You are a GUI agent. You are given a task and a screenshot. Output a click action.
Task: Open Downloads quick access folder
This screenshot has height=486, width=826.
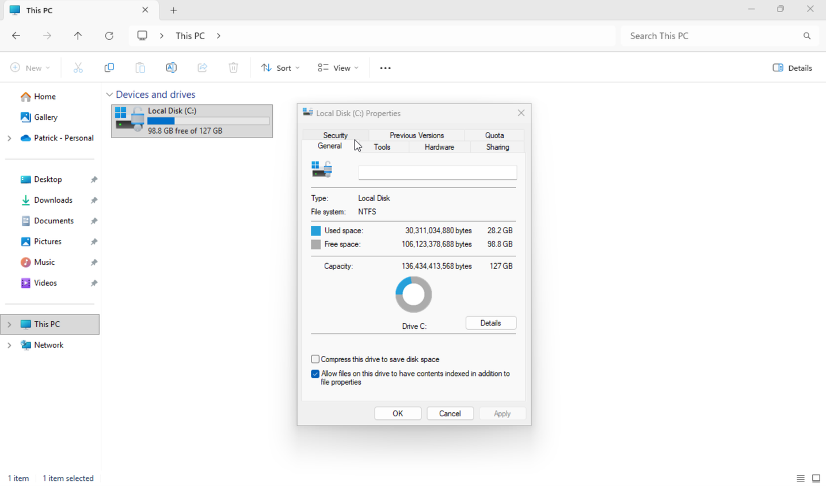(53, 200)
